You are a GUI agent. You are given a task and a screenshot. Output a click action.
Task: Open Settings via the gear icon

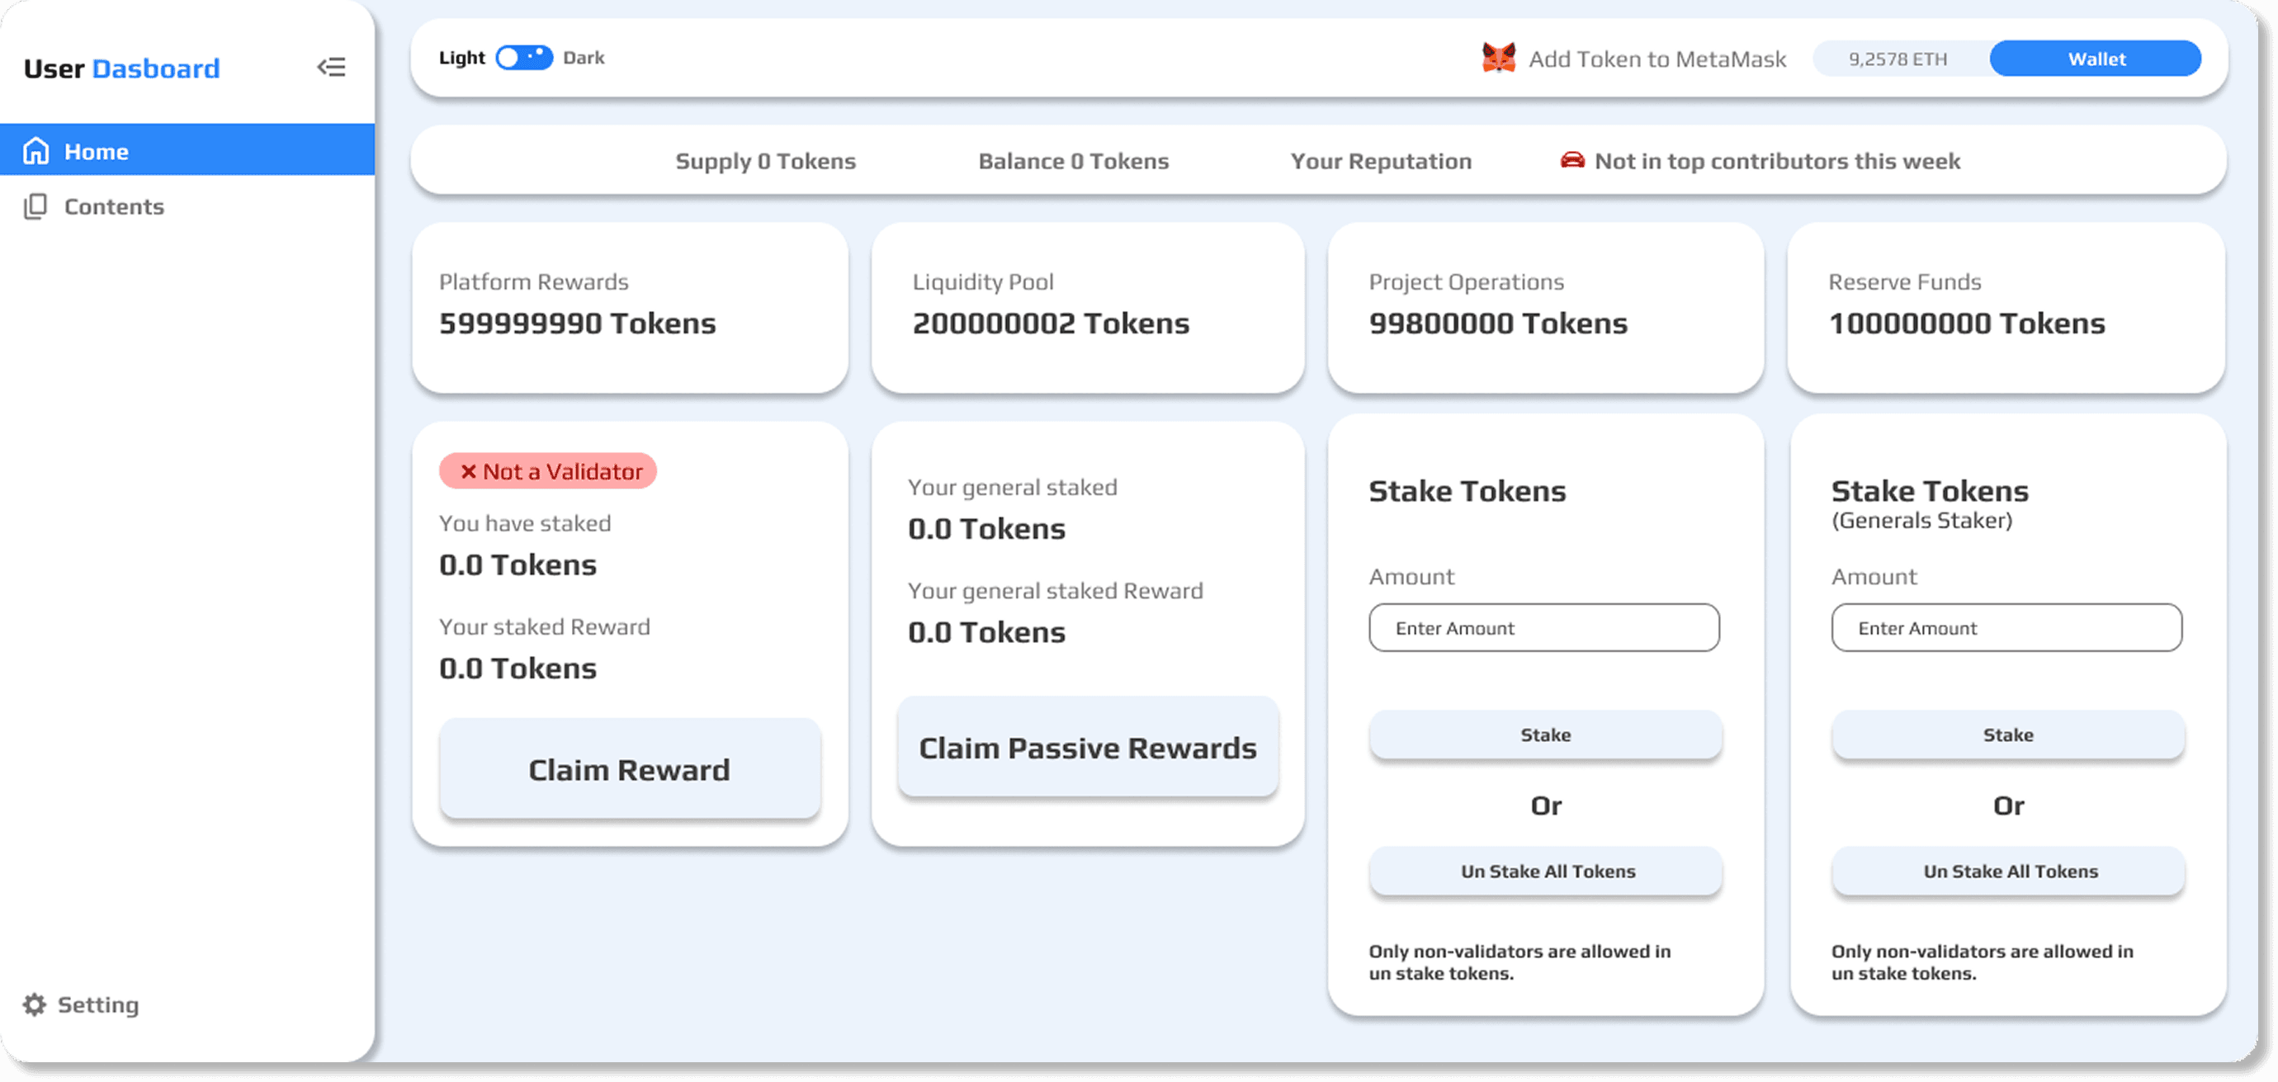(34, 1004)
